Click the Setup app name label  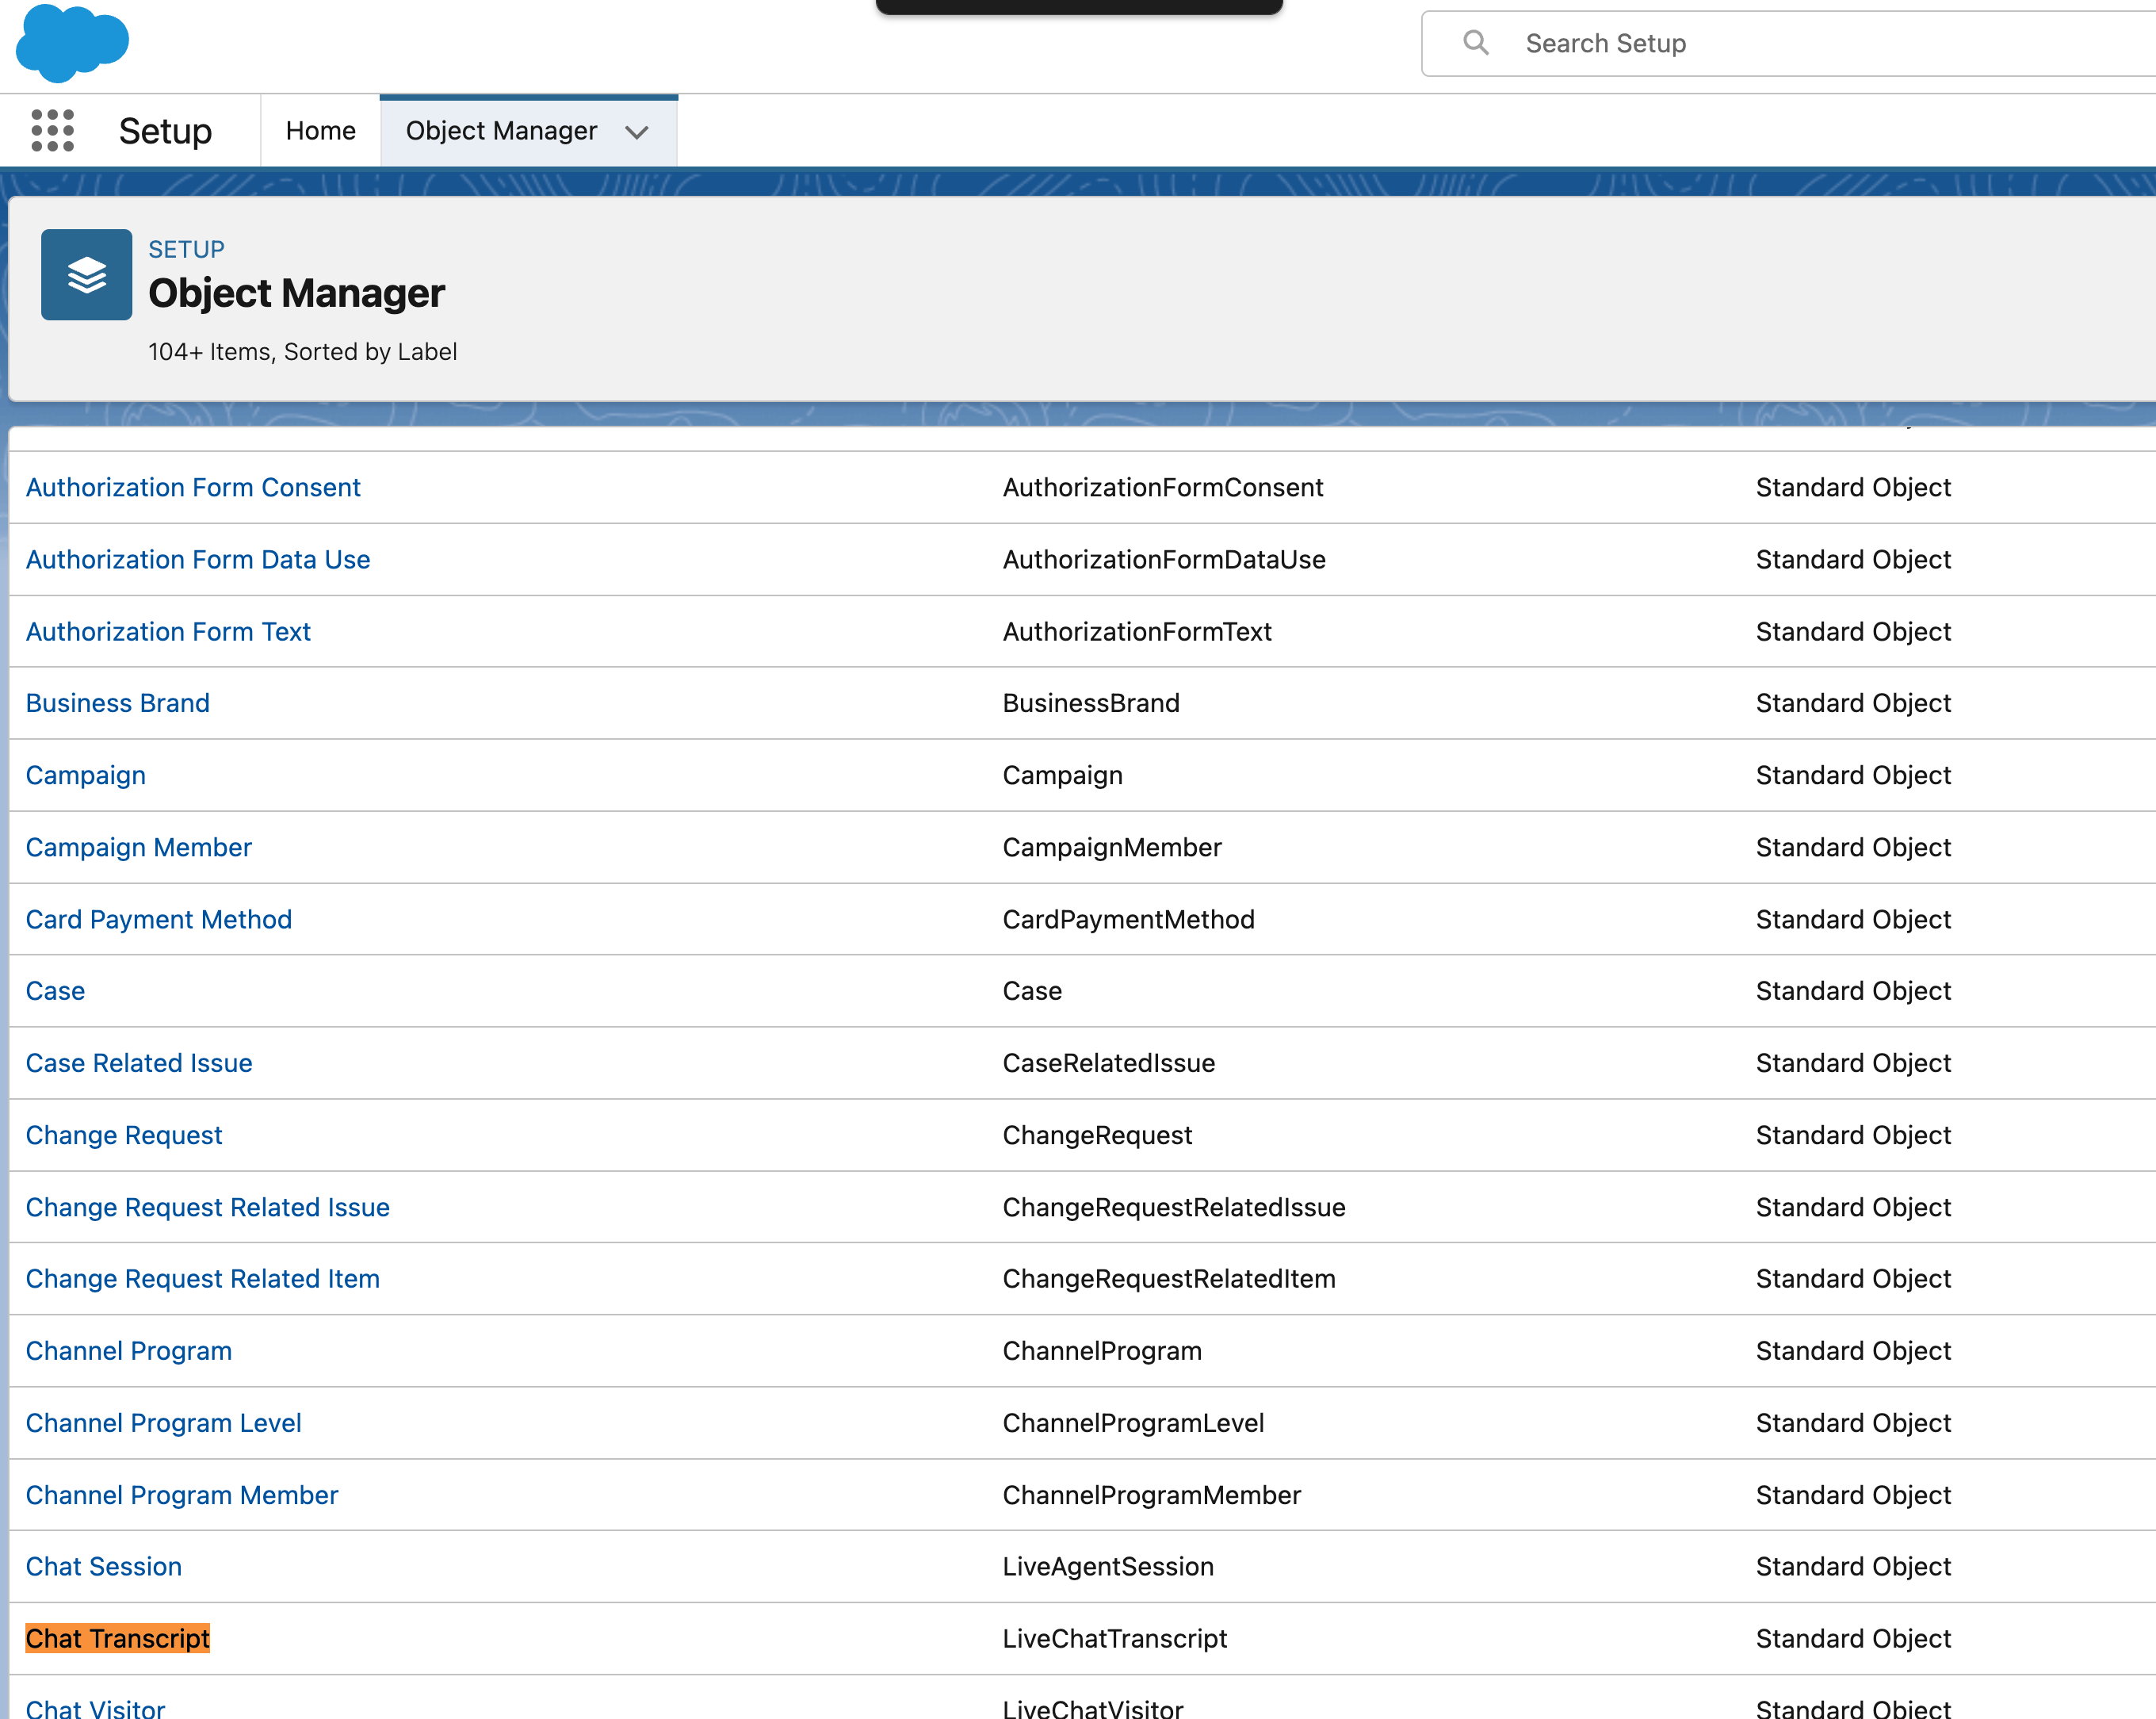point(165,131)
